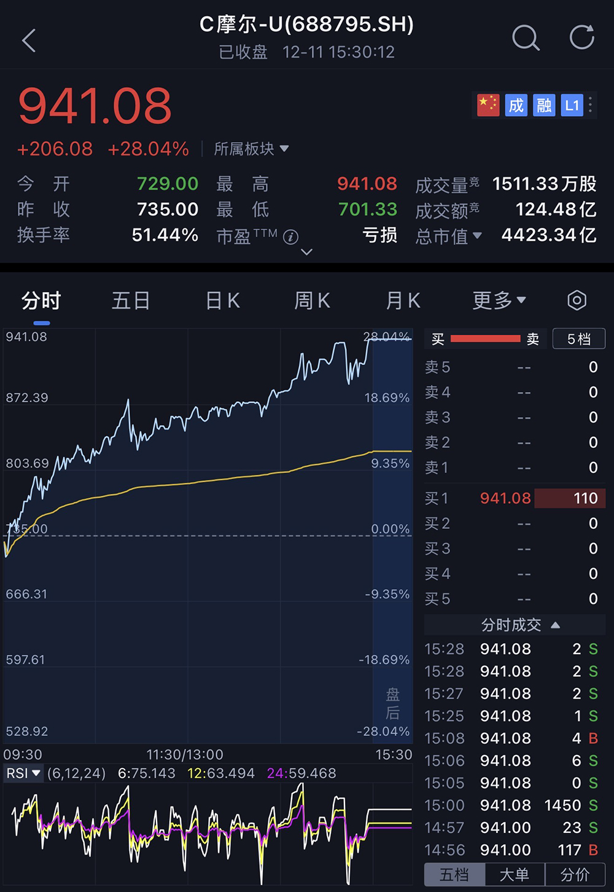Image resolution: width=614 pixels, height=892 pixels.
Task: Toggle the 成 badge next to the flag
Action: pos(516,105)
